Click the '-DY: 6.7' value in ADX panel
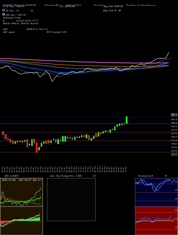The width and height of the screenshot is (178, 235). click(37, 180)
